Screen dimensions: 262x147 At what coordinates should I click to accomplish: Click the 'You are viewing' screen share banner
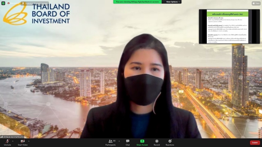point(137,2)
